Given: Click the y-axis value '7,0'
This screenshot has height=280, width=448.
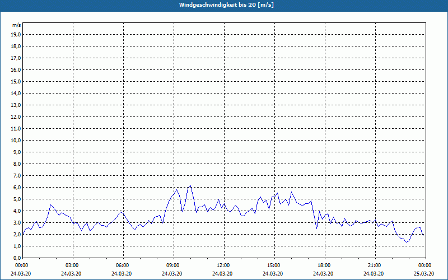Looking at the screenshot, I should tap(17, 176).
